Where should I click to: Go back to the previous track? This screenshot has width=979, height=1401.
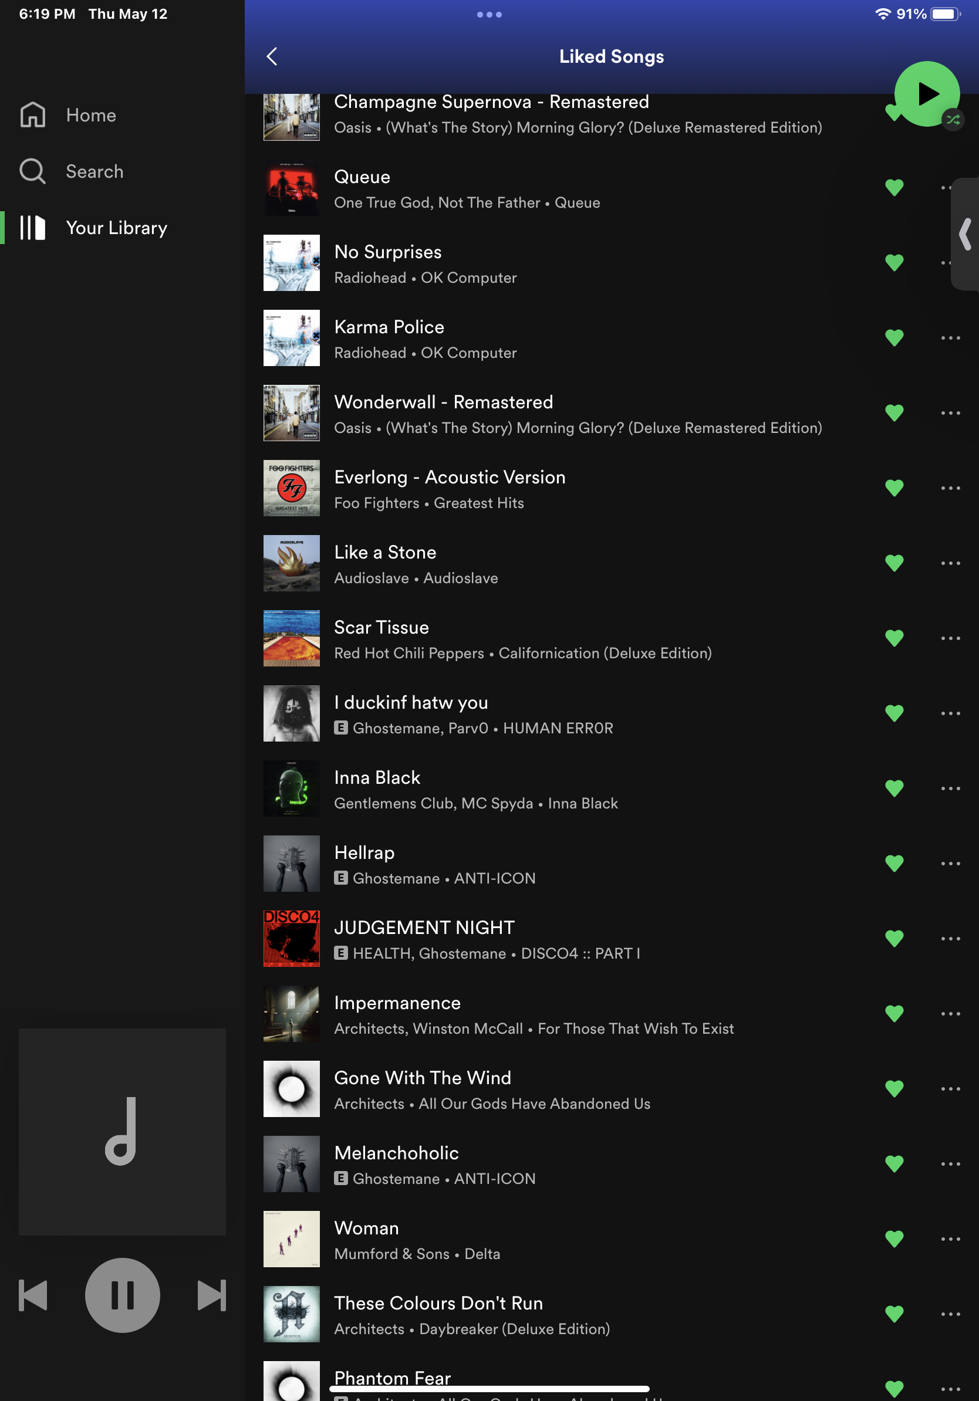(x=33, y=1295)
